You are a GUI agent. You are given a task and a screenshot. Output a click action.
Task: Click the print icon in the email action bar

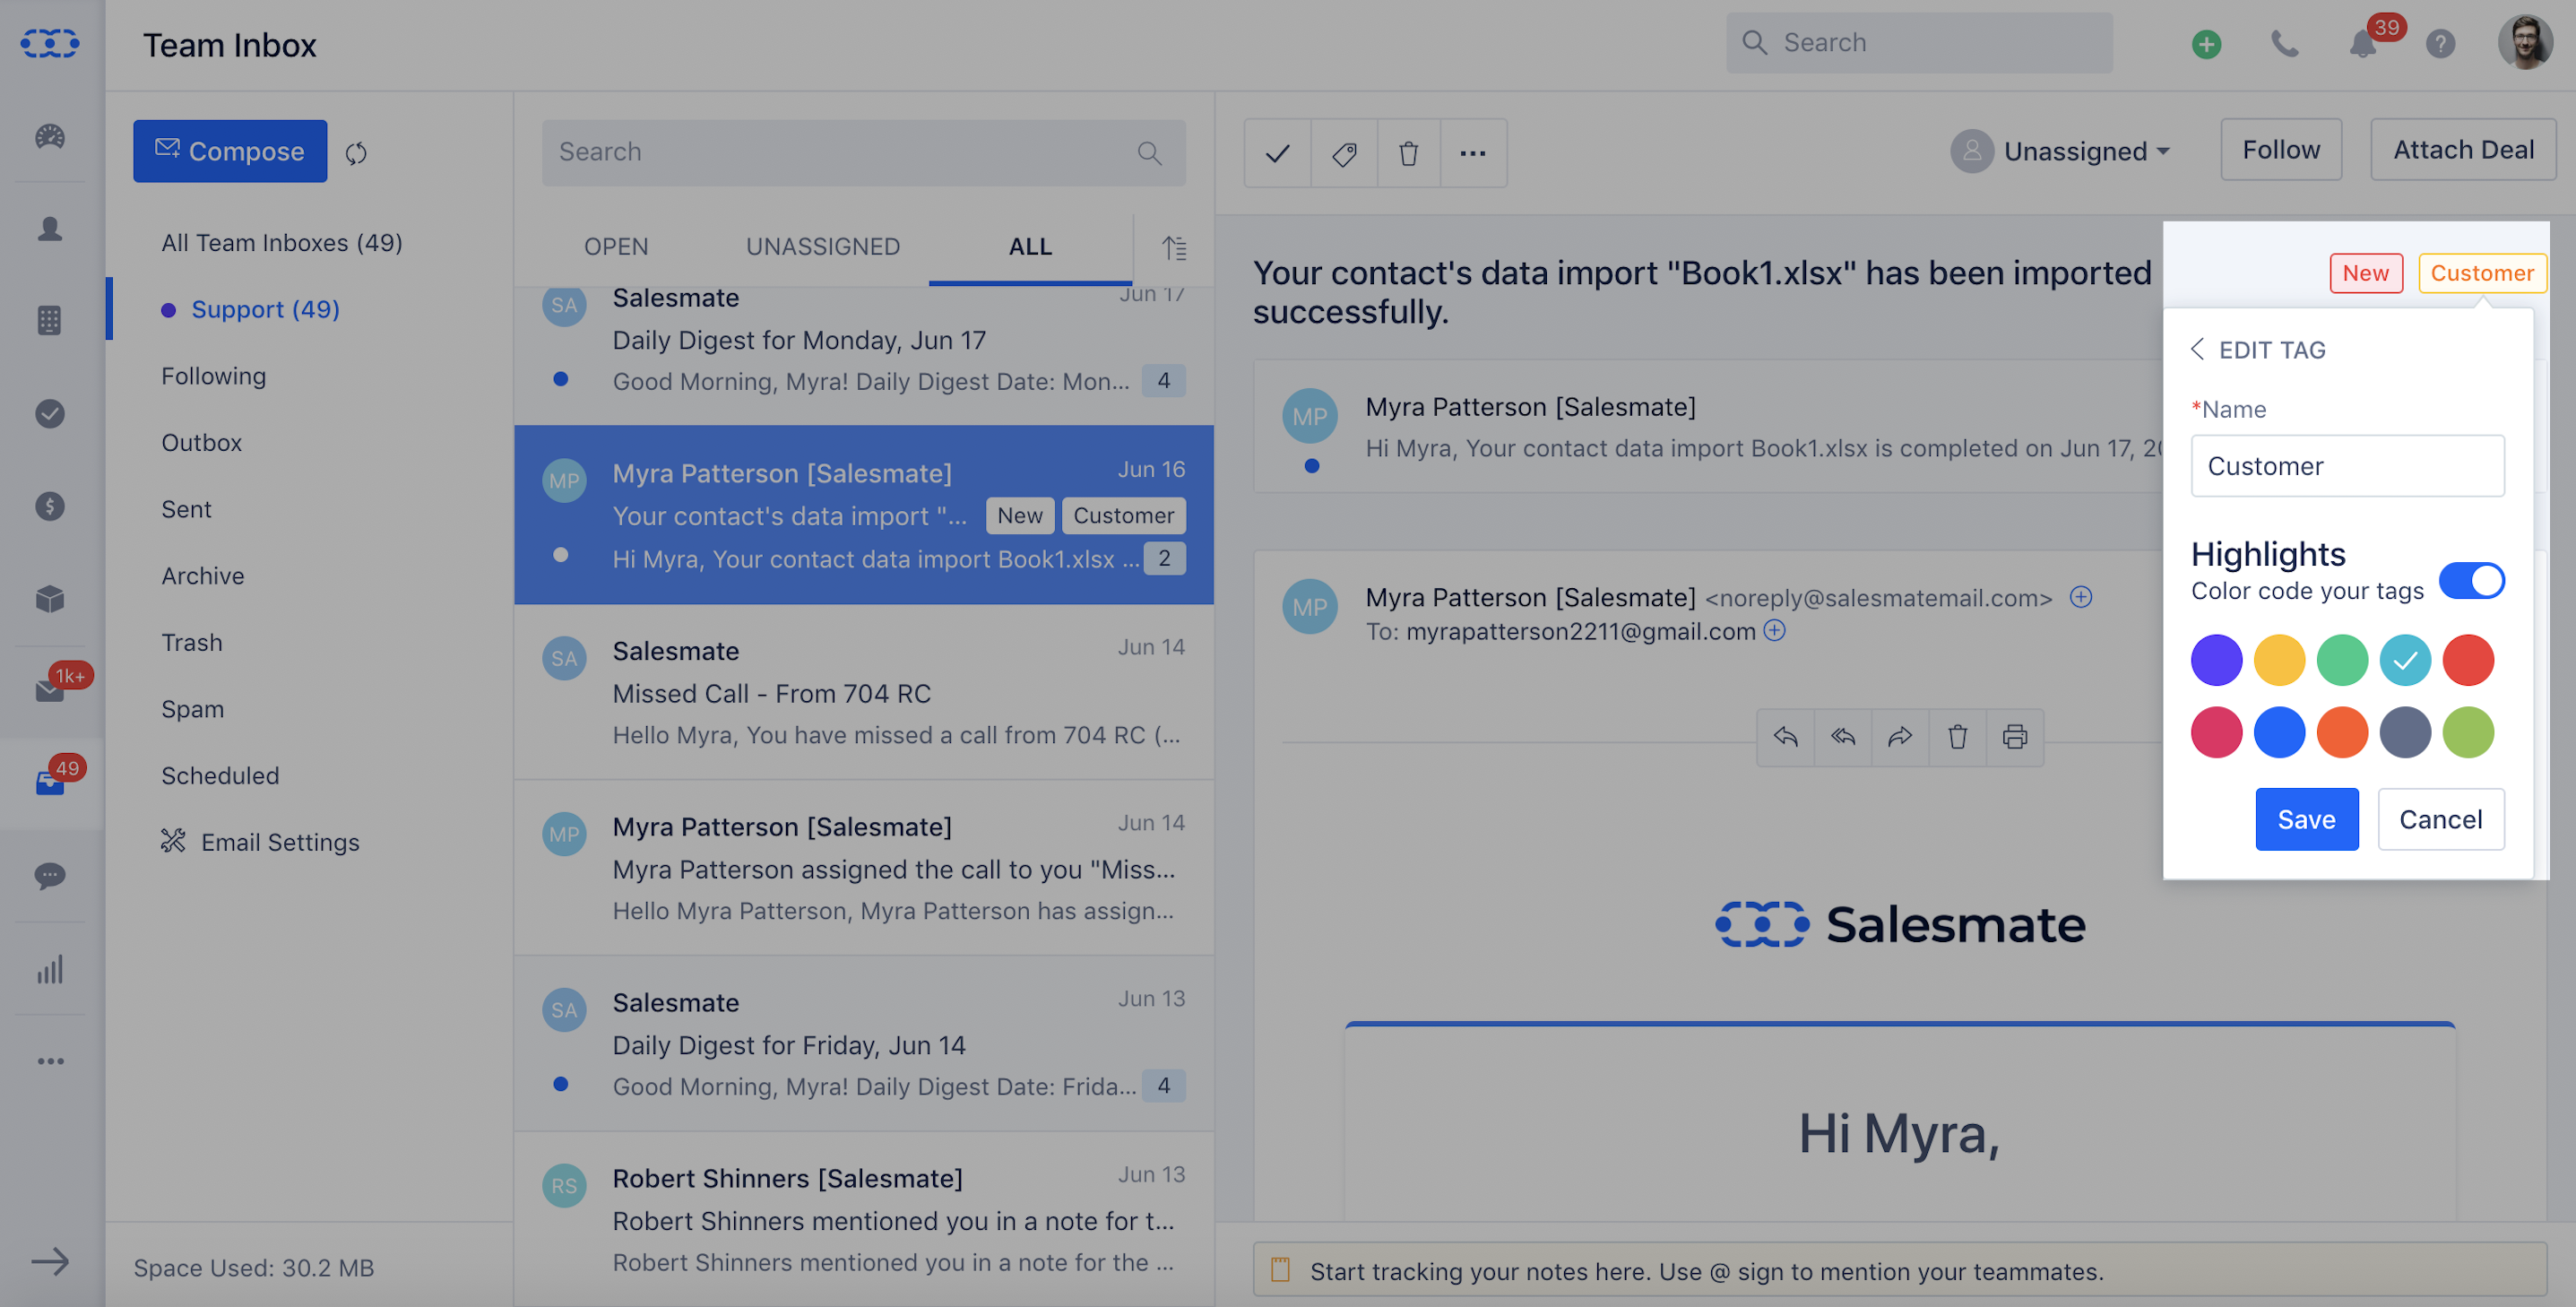[x=2015, y=737]
